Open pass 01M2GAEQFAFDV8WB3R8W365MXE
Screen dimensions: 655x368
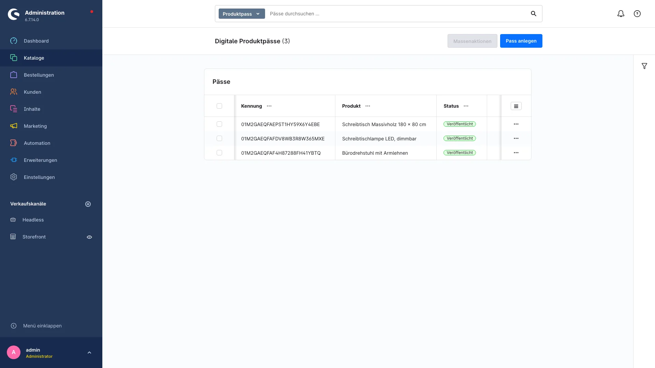283,139
